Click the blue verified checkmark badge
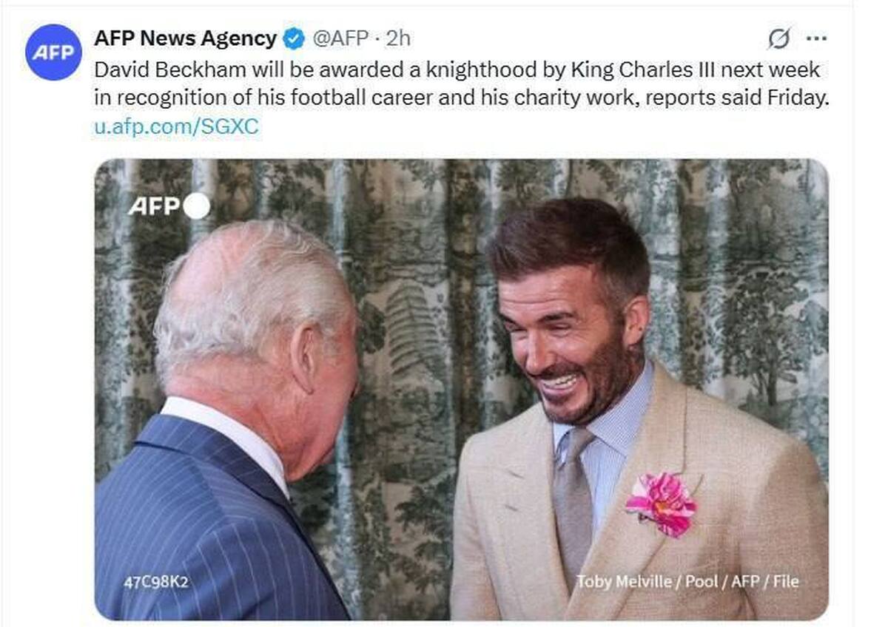Screen dimensions: 888x627 294,38
